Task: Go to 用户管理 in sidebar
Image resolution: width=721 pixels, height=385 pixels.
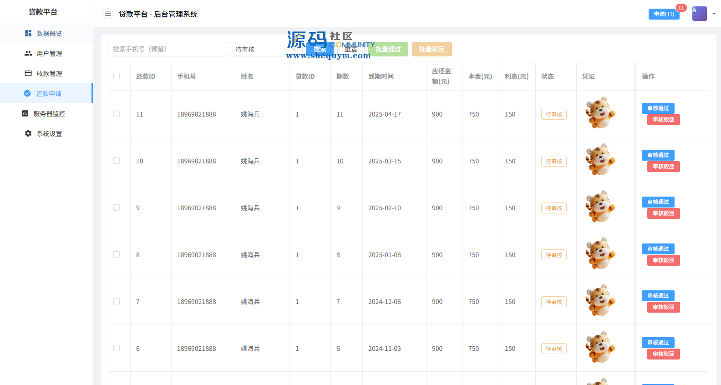Action: click(49, 53)
